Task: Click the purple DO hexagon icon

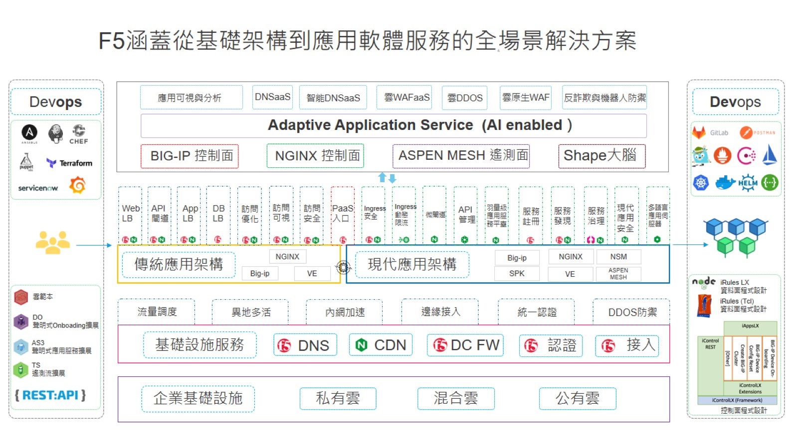Action: (x=21, y=322)
